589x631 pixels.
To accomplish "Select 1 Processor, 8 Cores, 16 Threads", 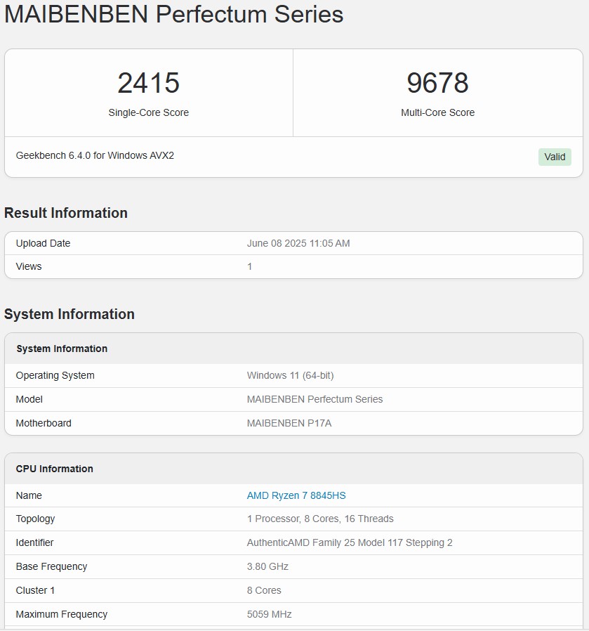I will tap(320, 519).
